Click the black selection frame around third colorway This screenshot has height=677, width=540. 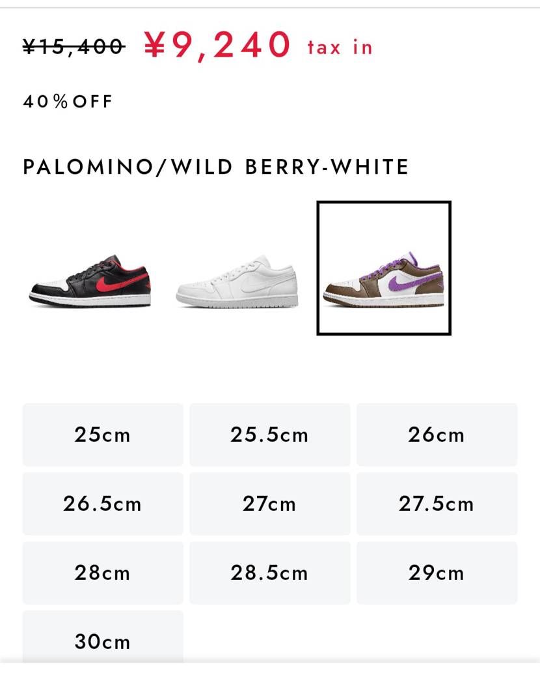click(x=383, y=204)
